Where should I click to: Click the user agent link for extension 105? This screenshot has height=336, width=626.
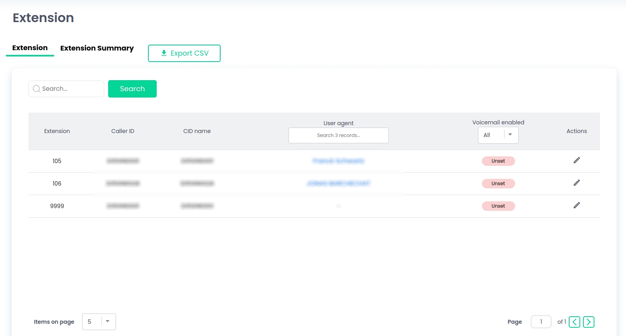338,161
